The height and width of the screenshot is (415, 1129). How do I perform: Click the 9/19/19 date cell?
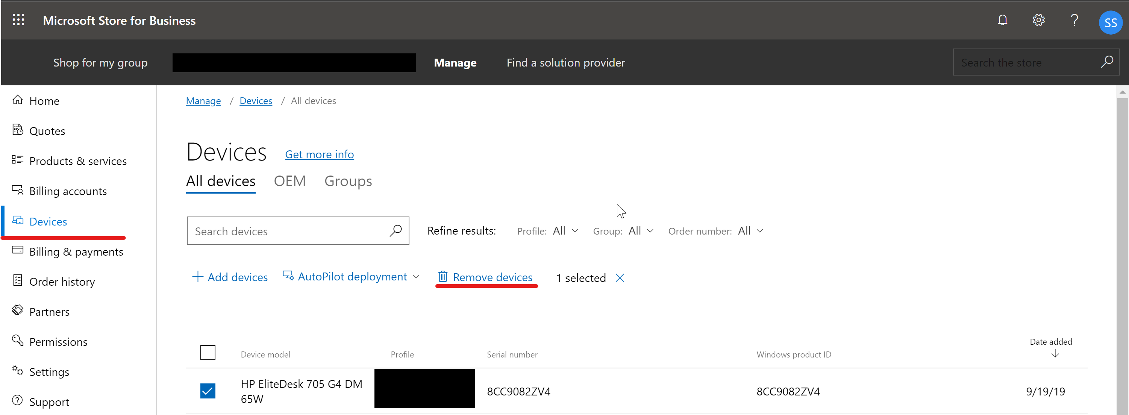point(1046,391)
